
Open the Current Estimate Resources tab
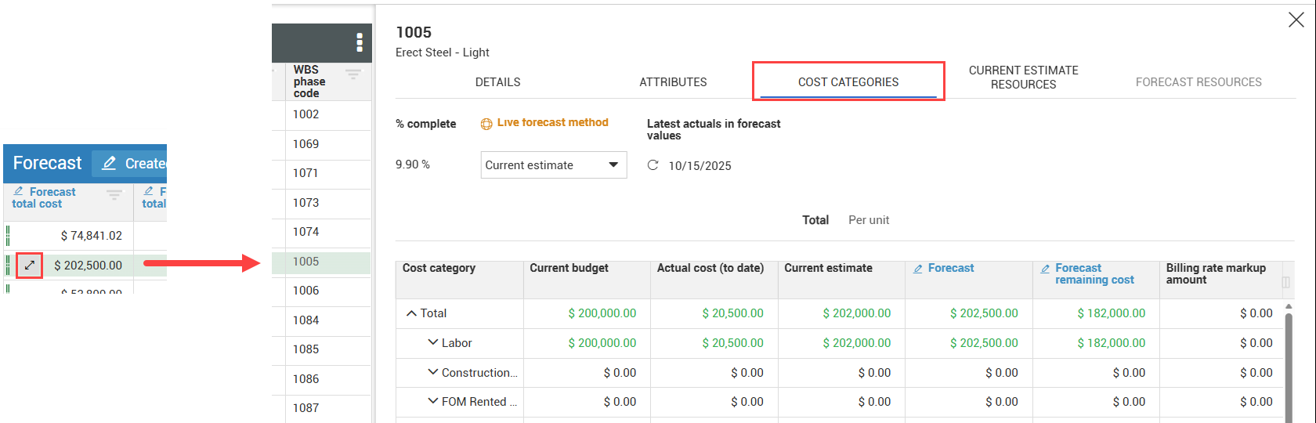1023,78
